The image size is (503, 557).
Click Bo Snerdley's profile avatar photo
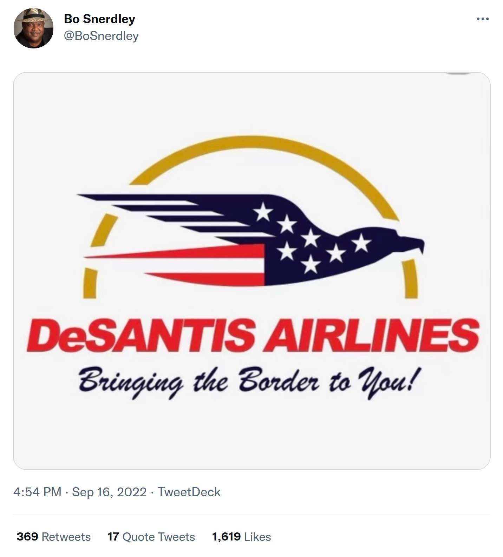pos(33,28)
